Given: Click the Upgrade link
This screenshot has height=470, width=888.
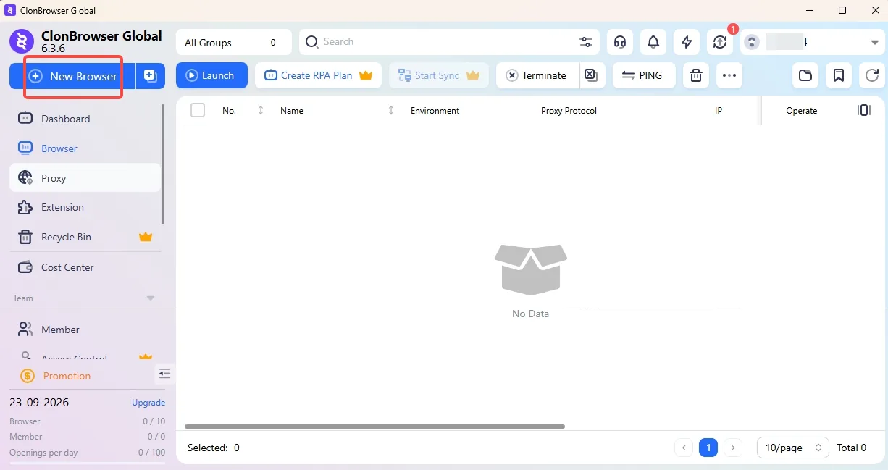Looking at the screenshot, I should 148,403.
